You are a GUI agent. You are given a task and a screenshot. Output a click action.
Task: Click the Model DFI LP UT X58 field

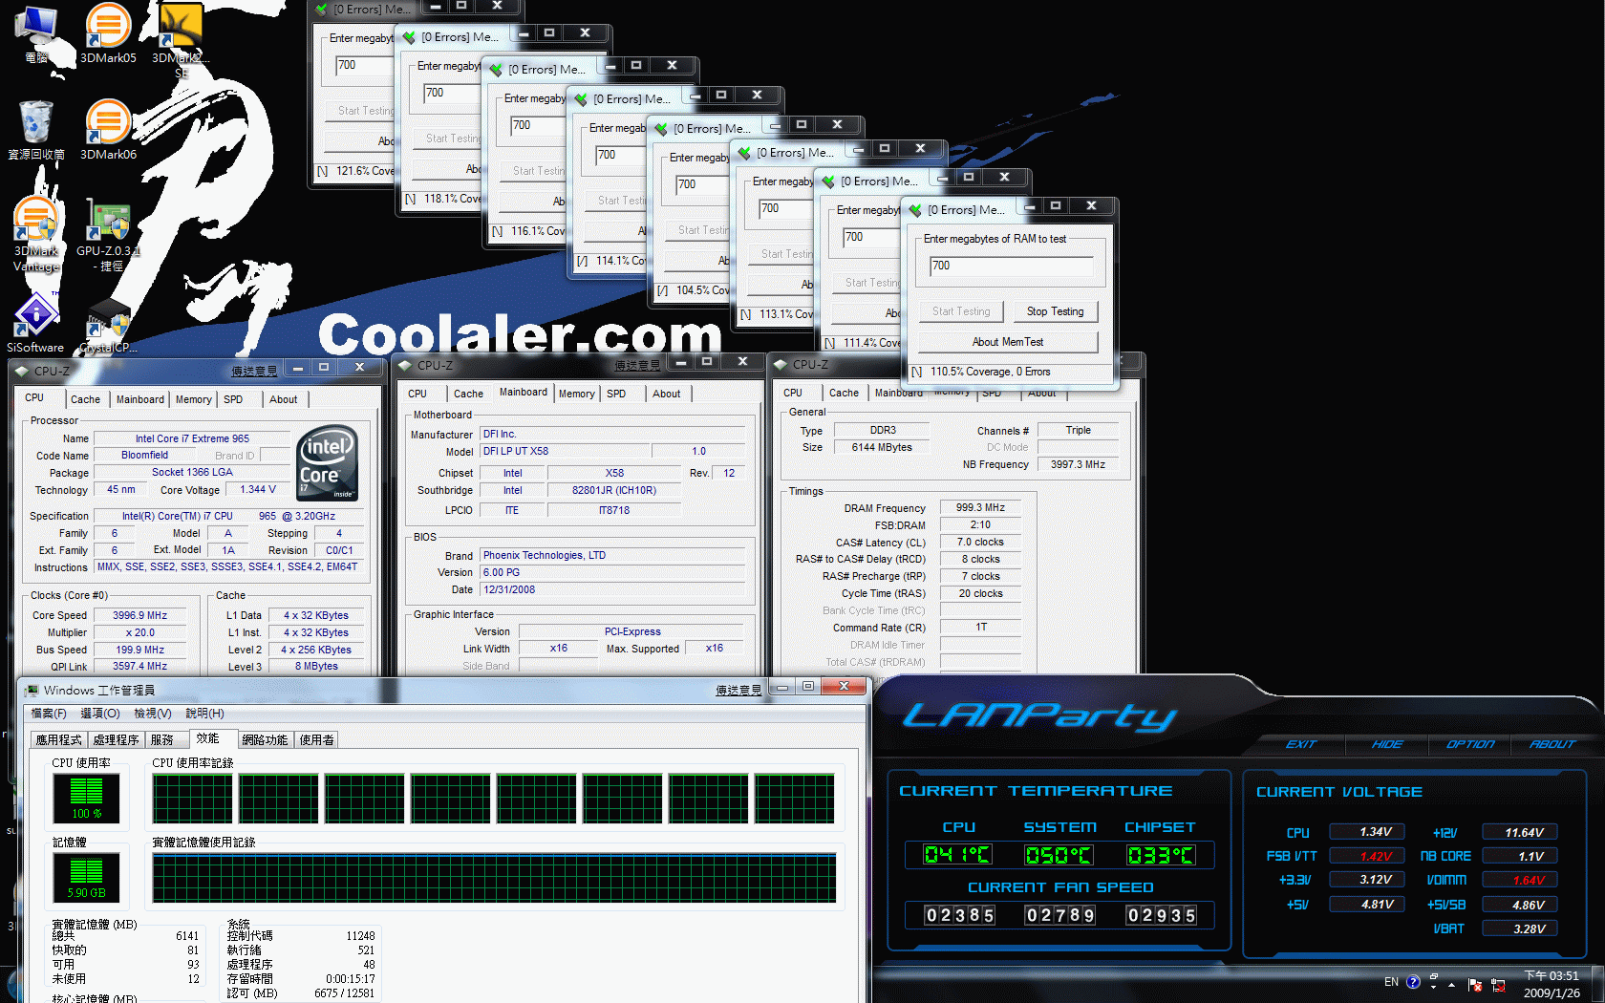point(563,451)
